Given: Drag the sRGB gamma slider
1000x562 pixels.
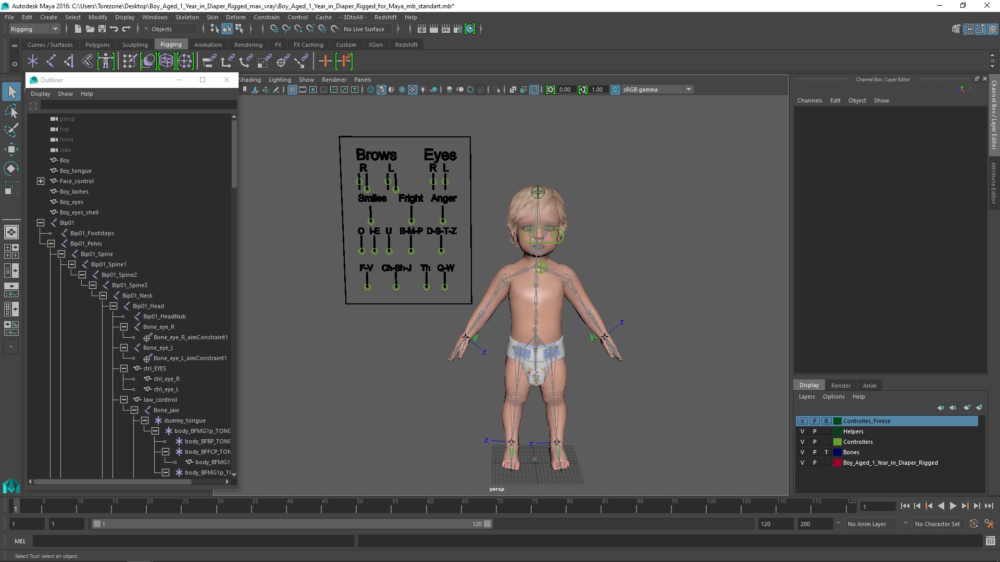Looking at the screenshot, I should [x=653, y=89].
